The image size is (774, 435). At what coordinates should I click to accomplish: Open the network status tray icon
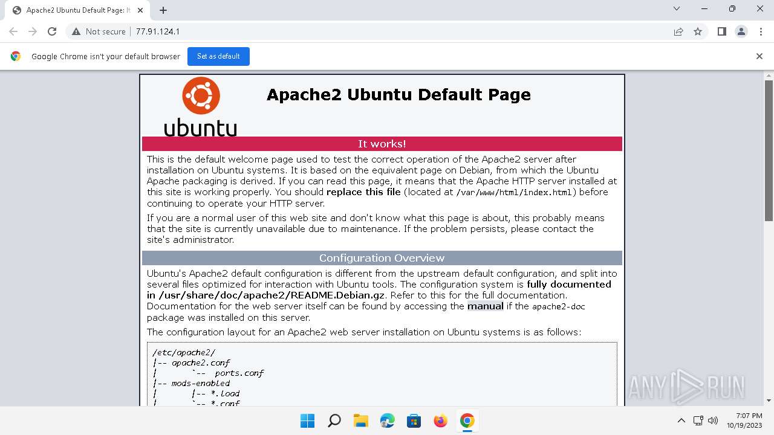(698, 420)
